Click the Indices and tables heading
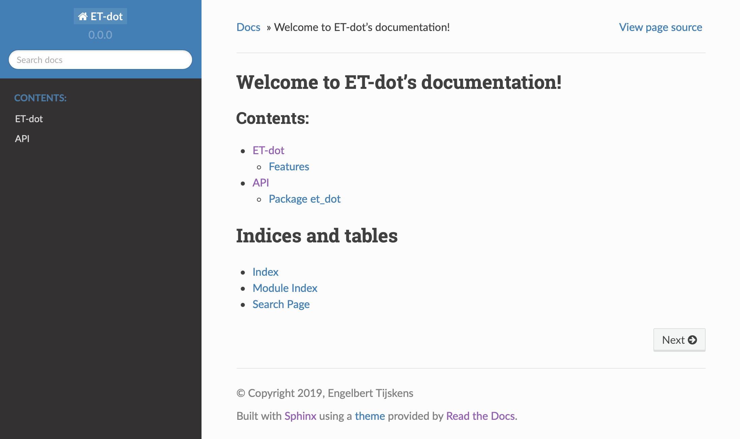Viewport: 740px width, 439px height. tap(317, 236)
